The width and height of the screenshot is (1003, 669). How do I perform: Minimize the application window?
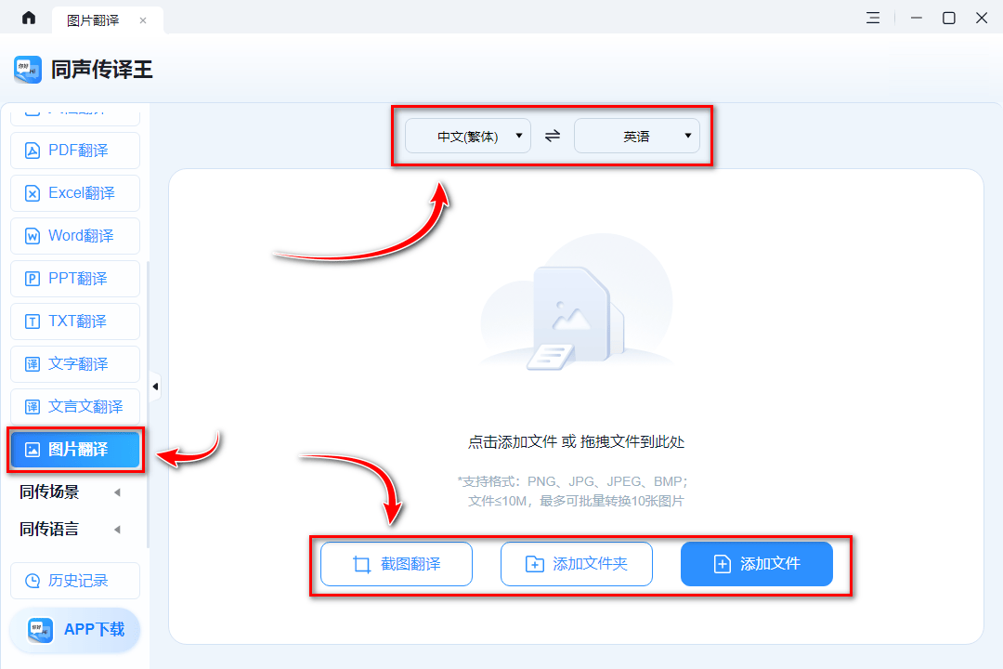[916, 18]
